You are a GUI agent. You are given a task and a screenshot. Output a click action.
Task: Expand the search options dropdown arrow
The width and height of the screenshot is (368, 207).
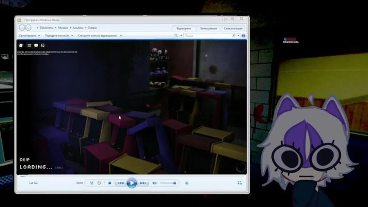[x=238, y=36]
